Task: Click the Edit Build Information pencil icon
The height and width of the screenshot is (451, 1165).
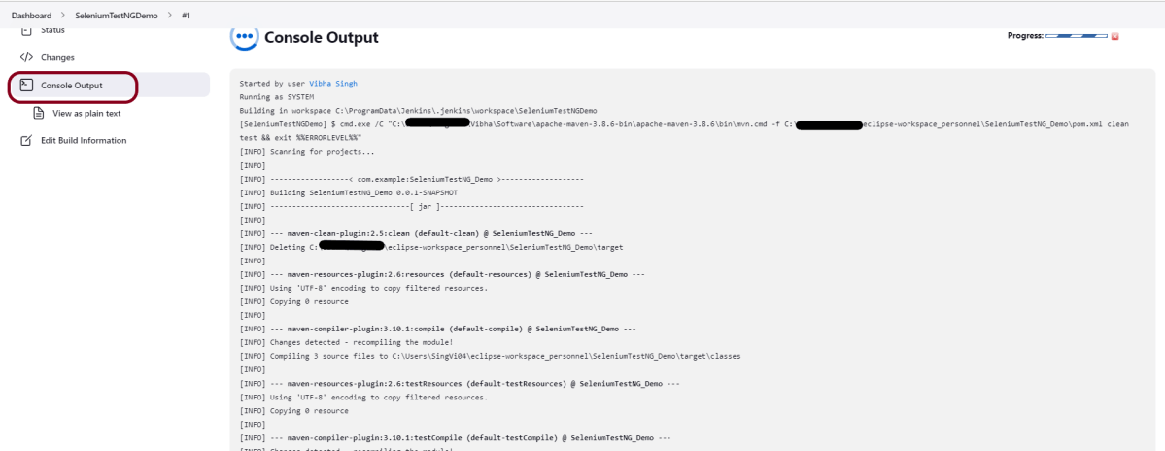Action: 27,141
